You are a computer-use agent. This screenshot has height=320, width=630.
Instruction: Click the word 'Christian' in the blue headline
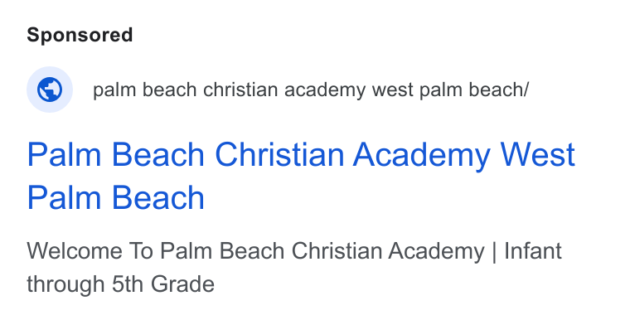279,154
